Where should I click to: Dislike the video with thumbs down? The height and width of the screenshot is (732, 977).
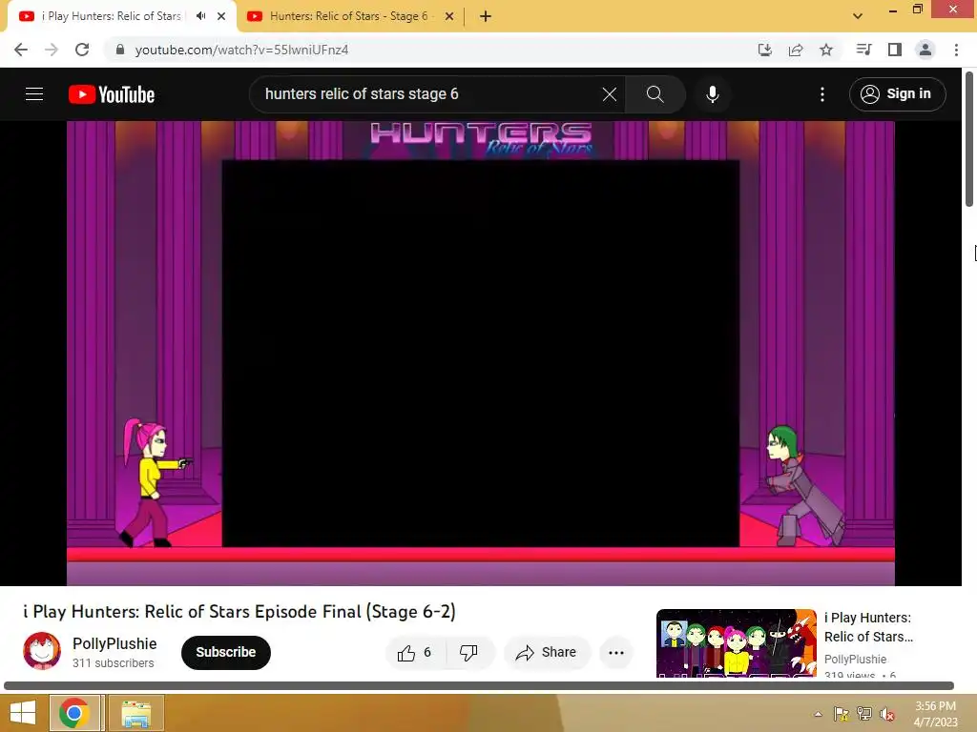pyautogui.click(x=468, y=652)
